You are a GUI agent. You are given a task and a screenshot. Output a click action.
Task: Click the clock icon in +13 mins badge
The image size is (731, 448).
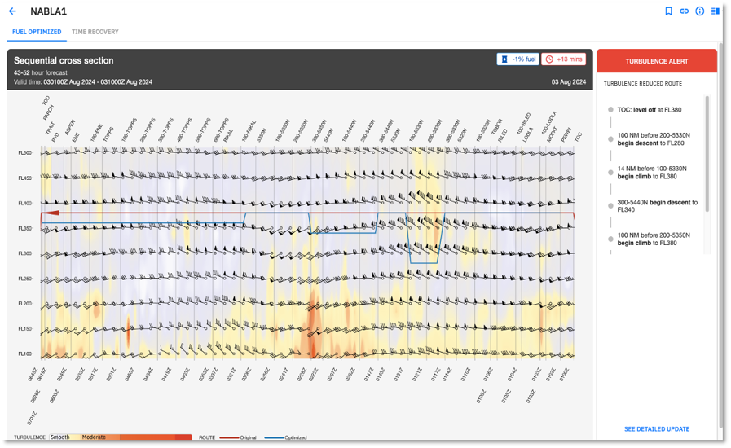click(x=549, y=59)
